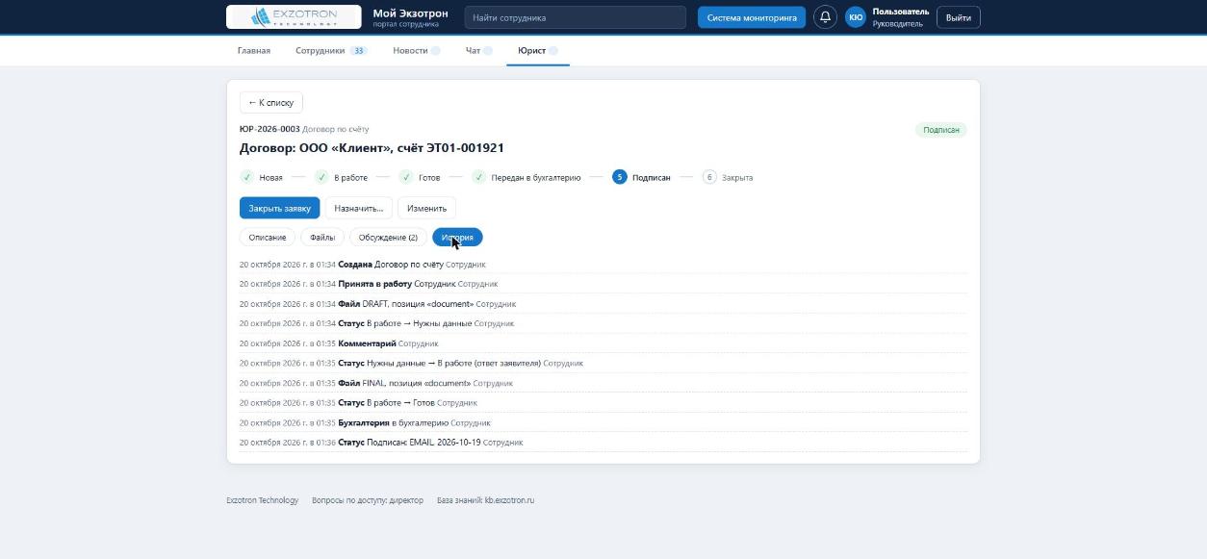Go back with К списку button
1207x559 pixels.
[x=271, y=103]
